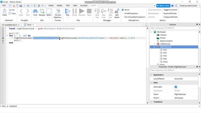Collapse the Workspace tree node

point(151,32)
